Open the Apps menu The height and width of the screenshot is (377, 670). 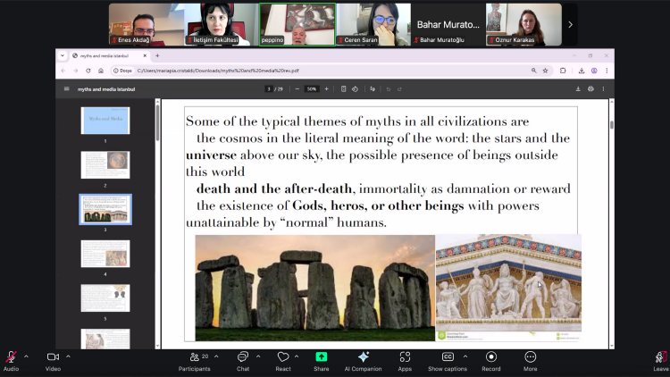click(405, 357)
